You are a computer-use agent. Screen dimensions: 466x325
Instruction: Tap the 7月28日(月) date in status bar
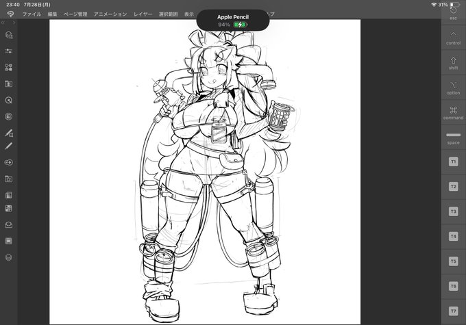tap(37, 5)
